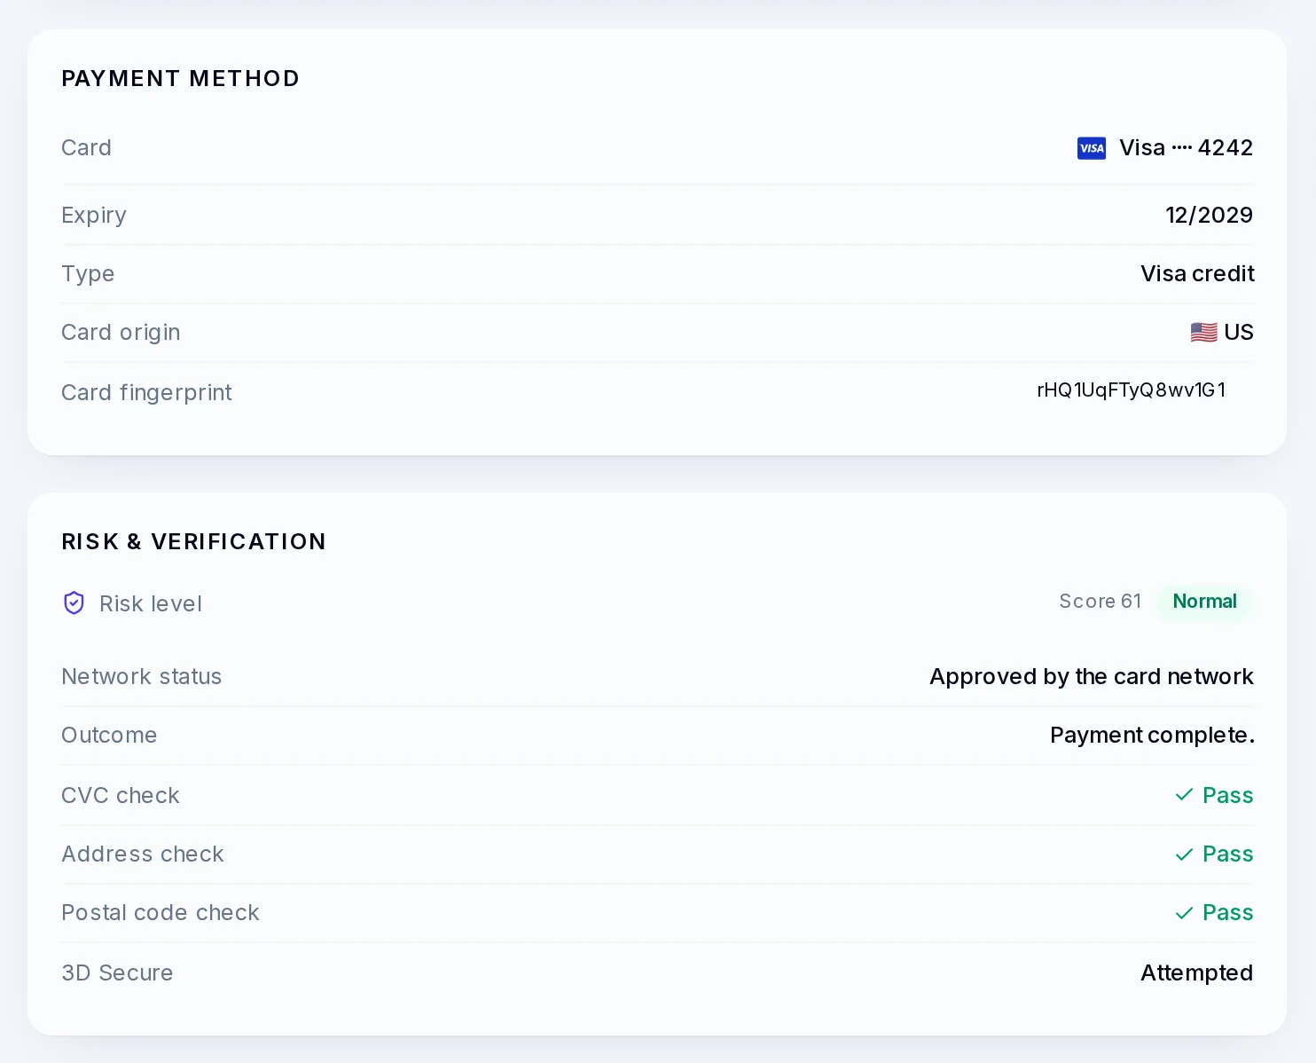1316x1063 pixels.
Task: Click the "Risk level" label
Action: (x=151, y=603)
